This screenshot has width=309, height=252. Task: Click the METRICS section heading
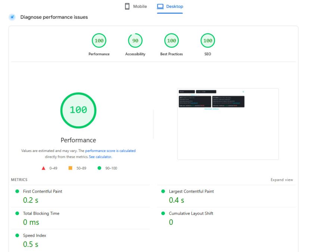[x=19, y=180]
